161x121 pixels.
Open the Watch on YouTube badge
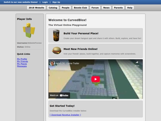tap(59, 95)
